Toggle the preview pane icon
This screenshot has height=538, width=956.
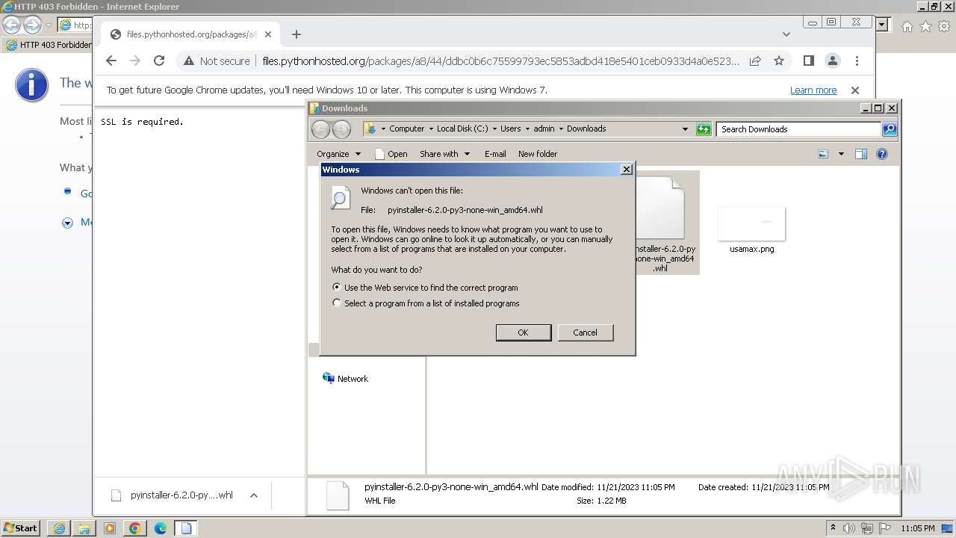(x=861, y=154)
